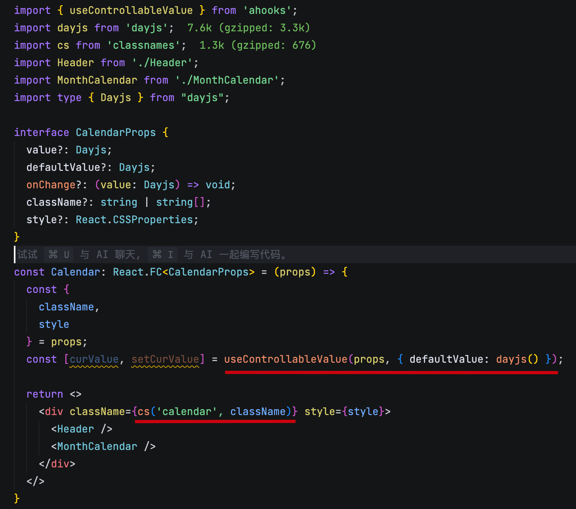Click the ⌘ I AI coding shortcut hint

point(163,254)
